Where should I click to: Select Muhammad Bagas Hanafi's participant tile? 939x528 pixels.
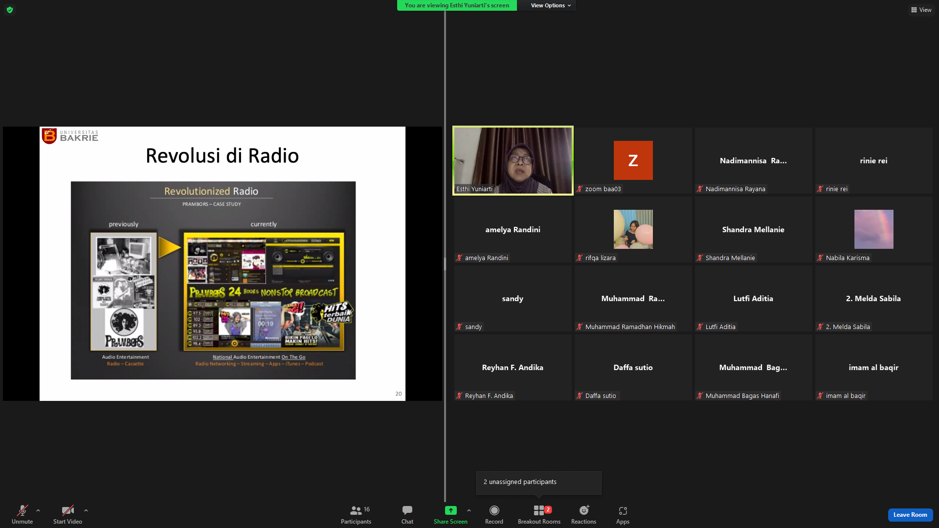(753, 368)
